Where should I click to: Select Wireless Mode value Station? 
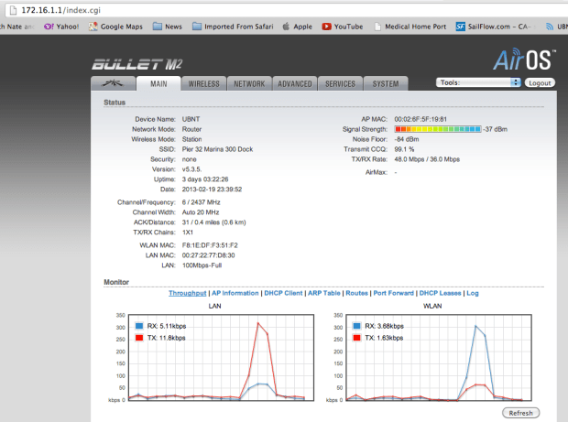192,139
